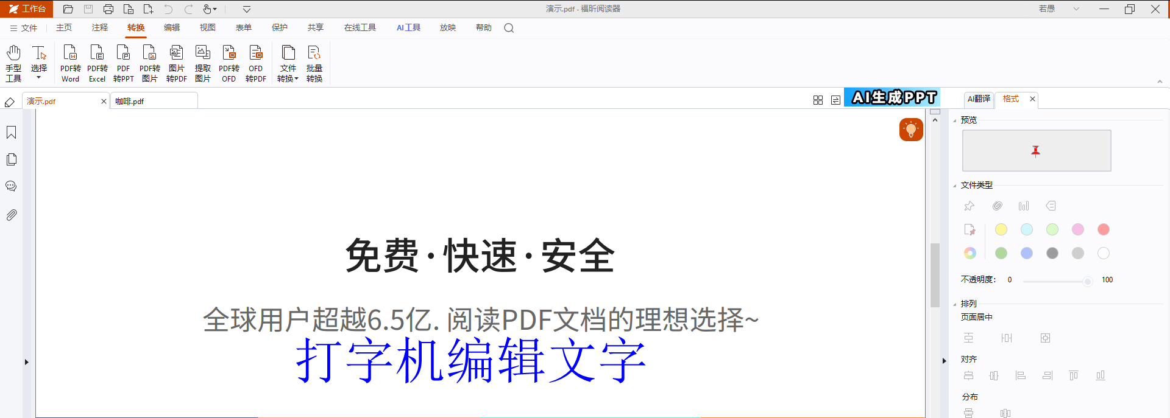The height and width of the screenshot is (418, 1170).
Task: Launch the 批量转换 batch tool
Action: point(314,63)
